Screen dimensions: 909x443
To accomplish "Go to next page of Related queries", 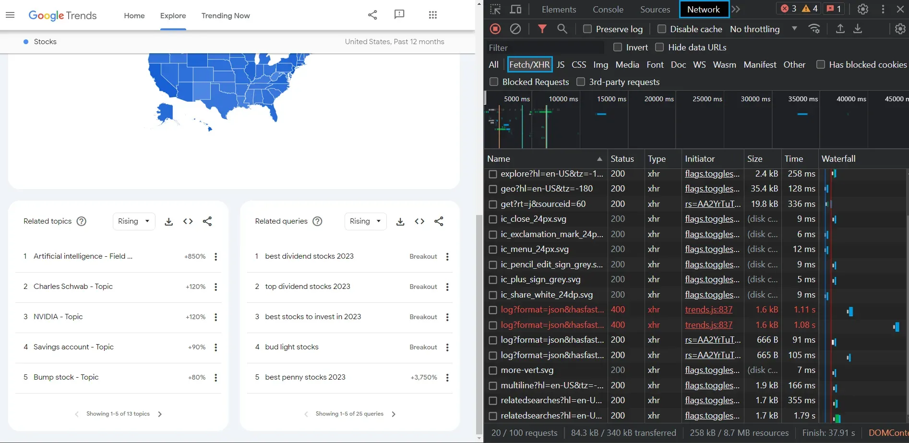I will [394, 414].
